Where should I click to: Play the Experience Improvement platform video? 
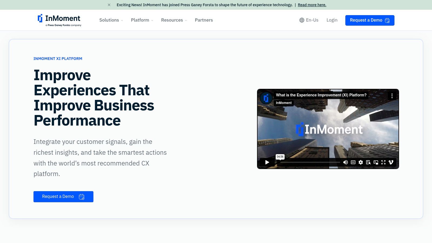[x=267, y=162]
